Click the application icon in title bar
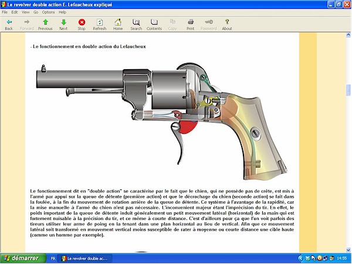352x264 pixels. [4, 5]
